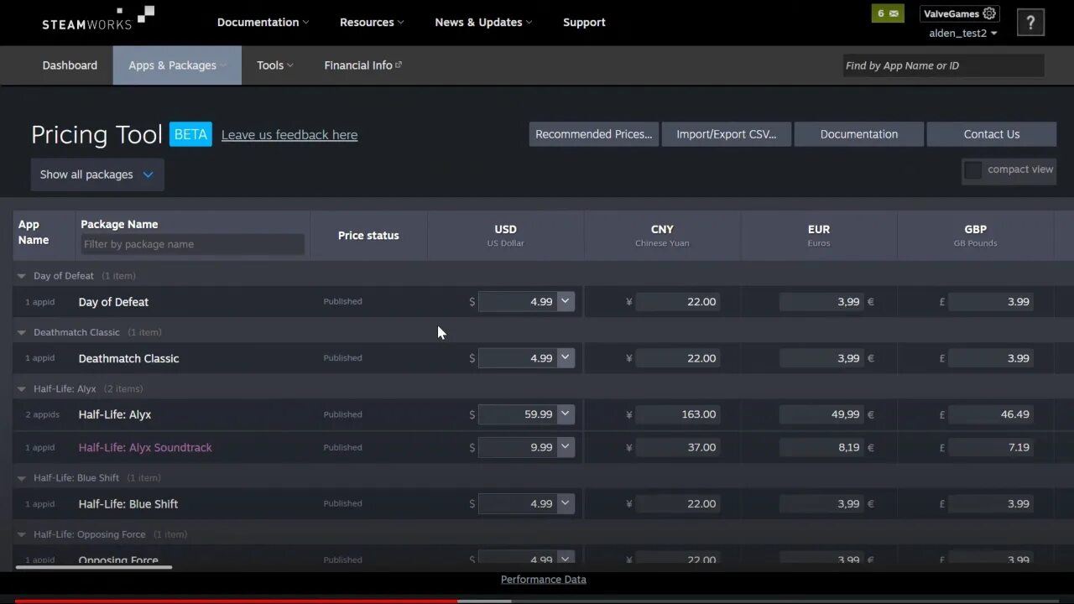The height and width of the screenshot is (604, 1074).
Task: Collapse the Deathmatch Classic group
Action: [22, 332]
